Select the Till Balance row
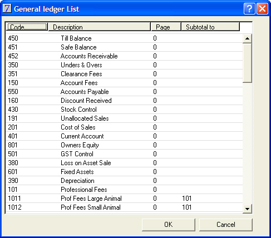The image size is (271, 238). point(124,38)
